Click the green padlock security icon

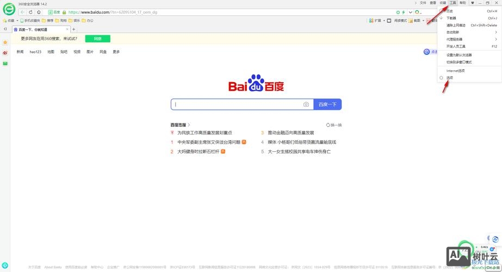64,12
